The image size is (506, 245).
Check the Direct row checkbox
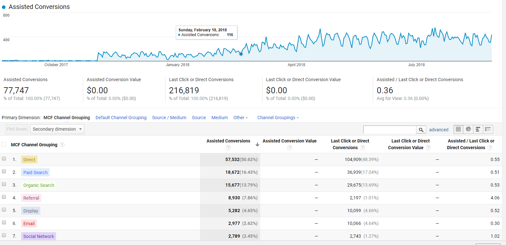tap(4, 159)
